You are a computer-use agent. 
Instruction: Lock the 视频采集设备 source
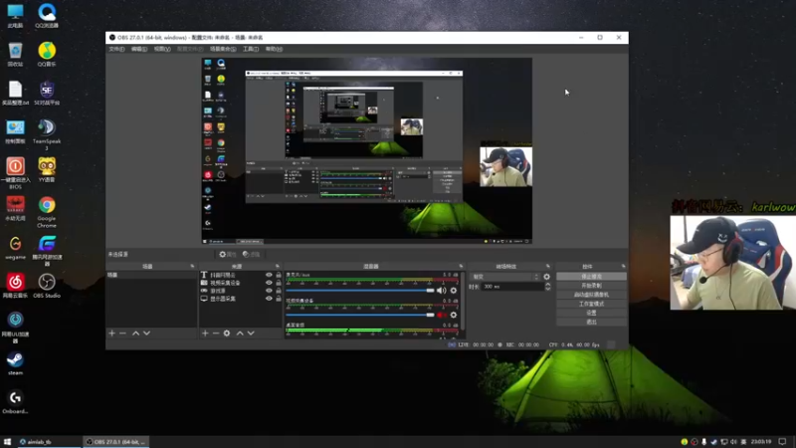pyautogui.click(x=279, y=283)
